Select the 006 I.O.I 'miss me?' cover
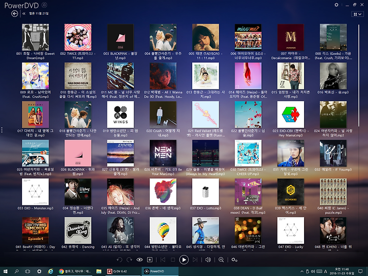368x276 pixels. point(248,37)
